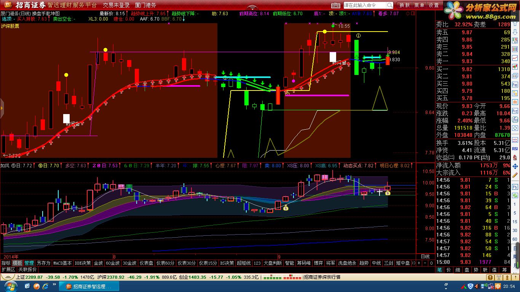Click the diamond icon in chart header
The height and width of the screenshot is (292, 520).
(x=408, y=13)
